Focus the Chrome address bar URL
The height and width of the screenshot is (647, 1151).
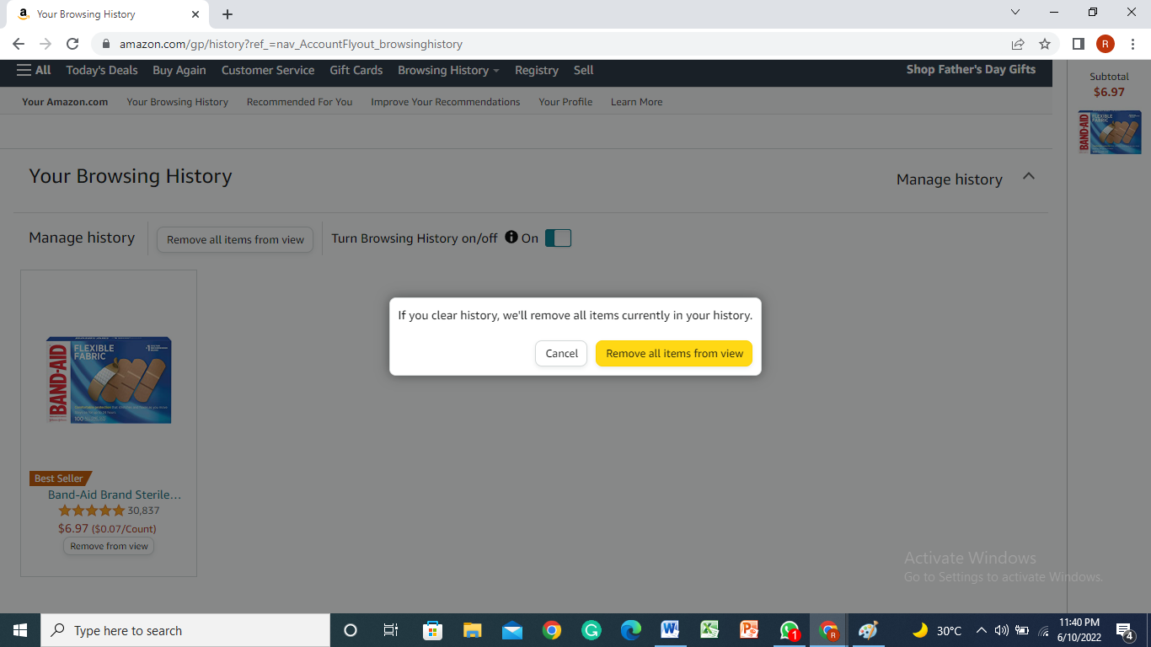point(291,44)
